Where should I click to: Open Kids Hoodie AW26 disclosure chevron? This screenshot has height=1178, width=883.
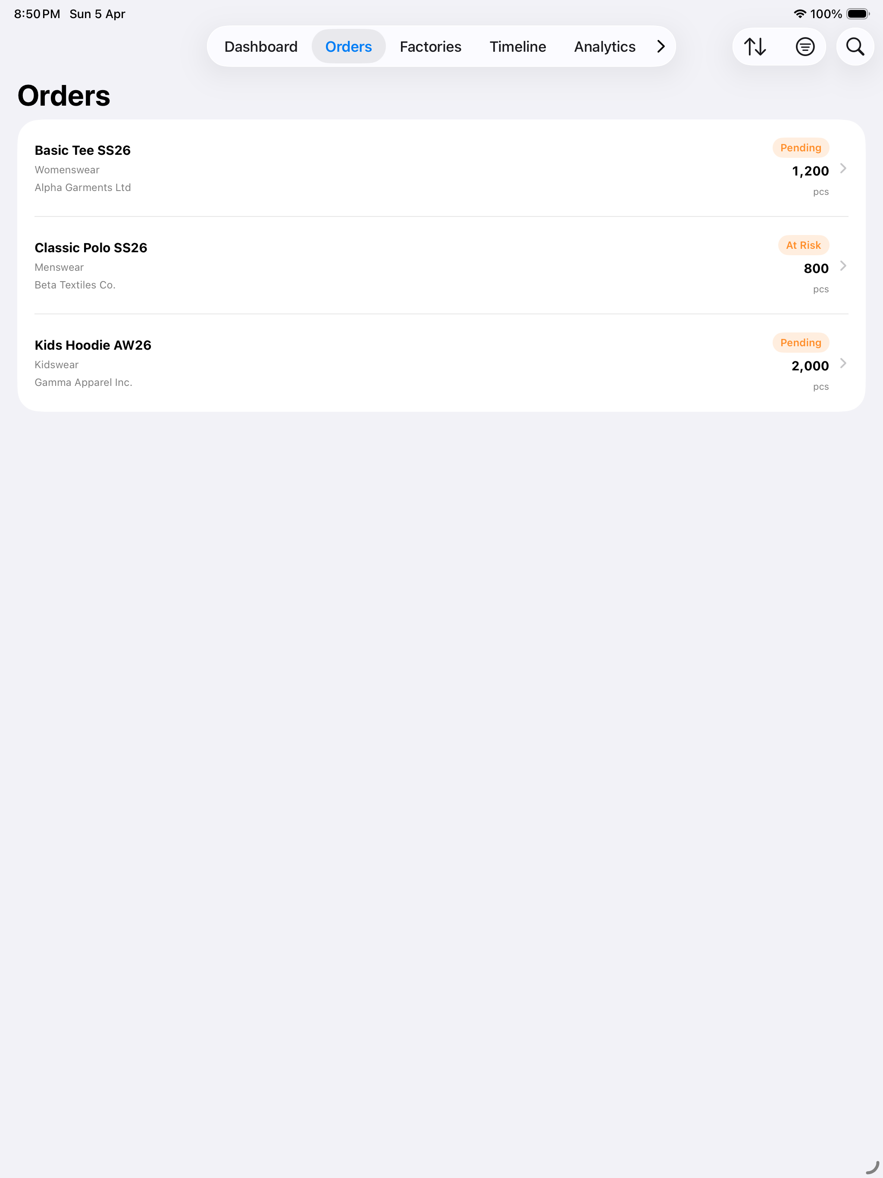(843, 363)
